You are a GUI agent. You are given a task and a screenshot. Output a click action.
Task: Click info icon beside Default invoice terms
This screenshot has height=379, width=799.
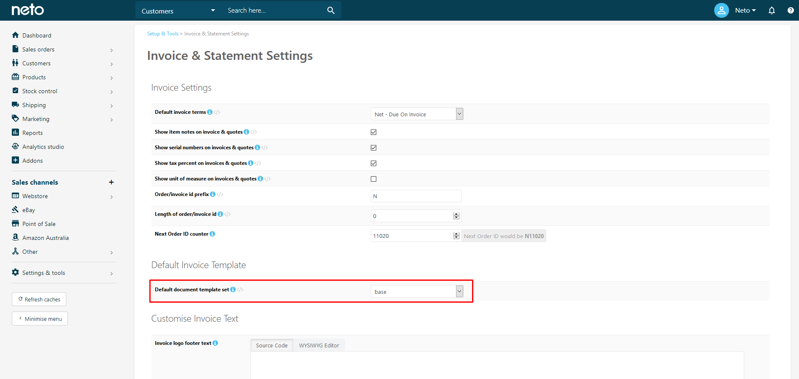tap(210, 112)
